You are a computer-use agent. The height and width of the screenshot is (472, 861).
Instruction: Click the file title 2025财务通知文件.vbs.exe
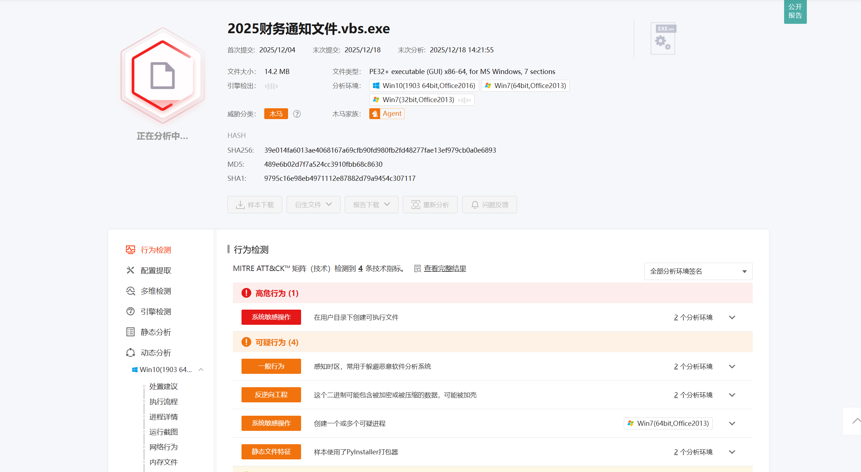[309, 29]
